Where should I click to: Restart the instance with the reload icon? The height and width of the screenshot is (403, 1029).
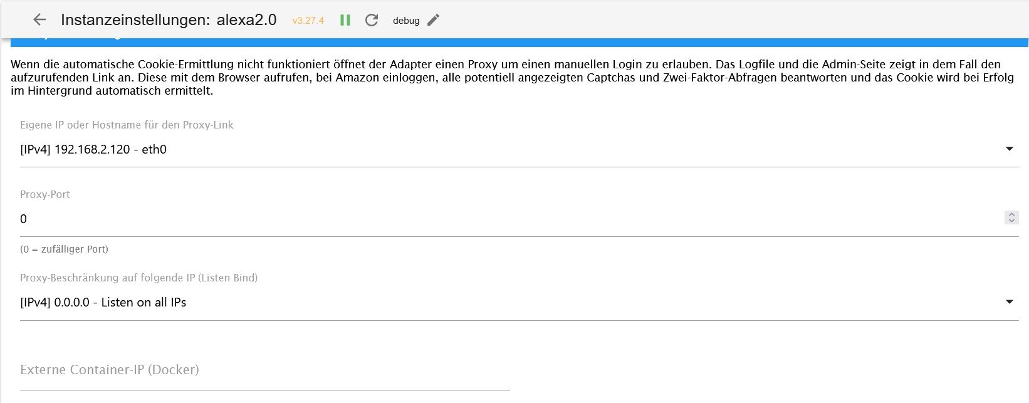point(372,20)
